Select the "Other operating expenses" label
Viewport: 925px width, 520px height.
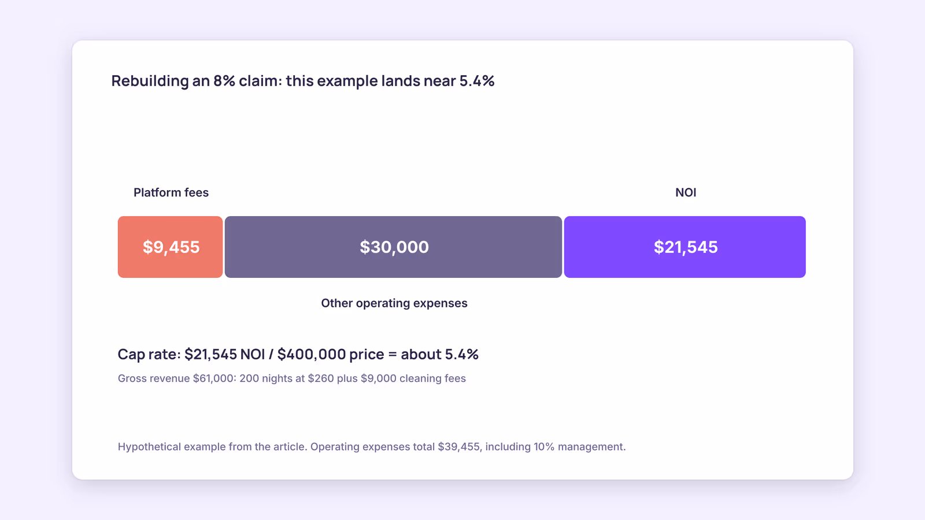[x=394, y=303]
